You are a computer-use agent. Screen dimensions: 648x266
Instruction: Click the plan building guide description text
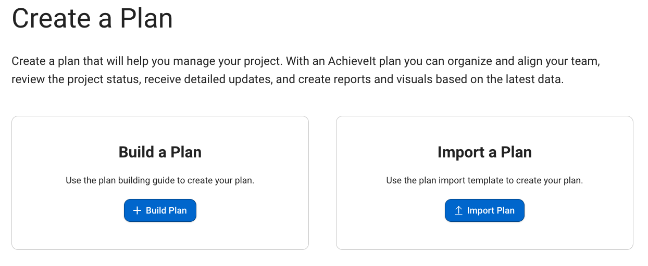160,181
